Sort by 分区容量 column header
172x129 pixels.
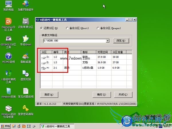tap(119, 52)
